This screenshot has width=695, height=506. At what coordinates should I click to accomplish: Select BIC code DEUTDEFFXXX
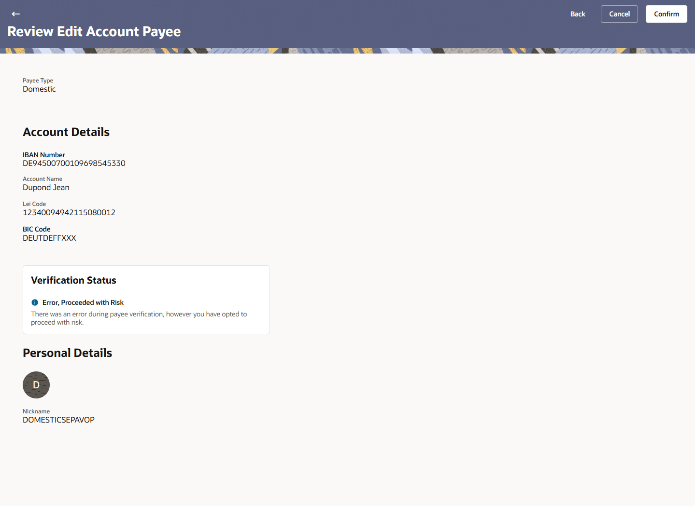(49, 238)
